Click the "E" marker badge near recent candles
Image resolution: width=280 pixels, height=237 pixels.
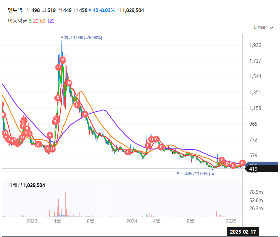coord(221,160)
